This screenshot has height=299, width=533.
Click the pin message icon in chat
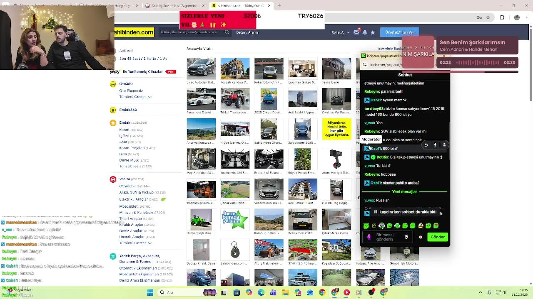click(x=435, y=145)
